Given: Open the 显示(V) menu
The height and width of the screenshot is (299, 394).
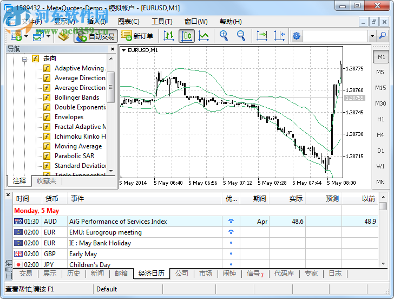Looking at the screenshot, I should [x=64, y=22].
